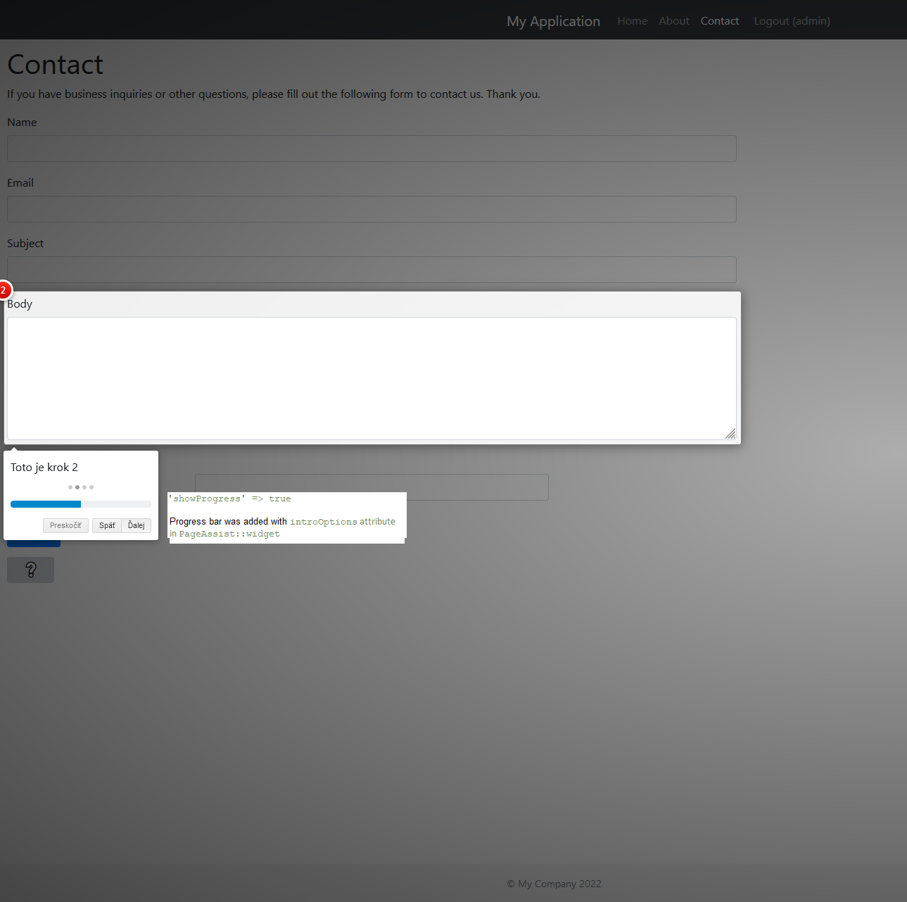The image size is (907, 902).
Task: Click the Body textarea resize handle
Action: pyautogui.click(x=730, y=434)
